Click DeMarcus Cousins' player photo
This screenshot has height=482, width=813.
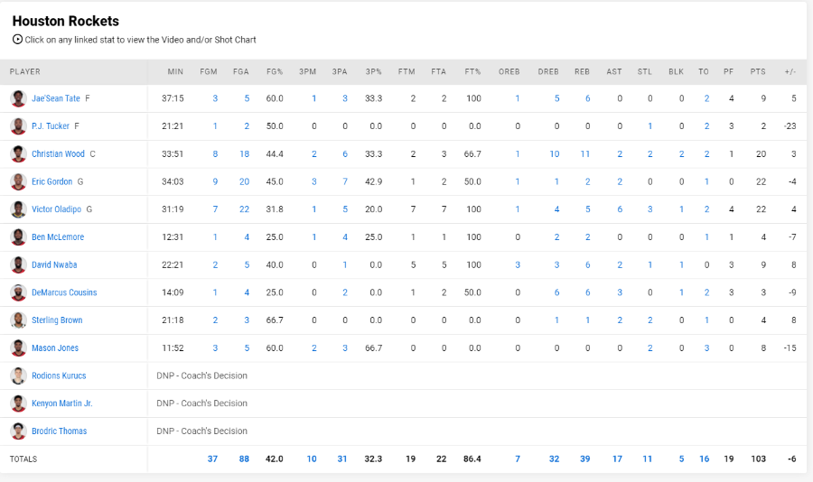coord(18,292)
